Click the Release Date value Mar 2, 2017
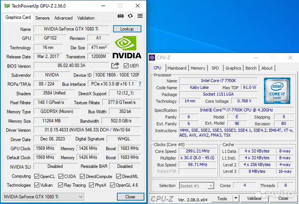This screenshot has height=204, width=299. point(48,56)
